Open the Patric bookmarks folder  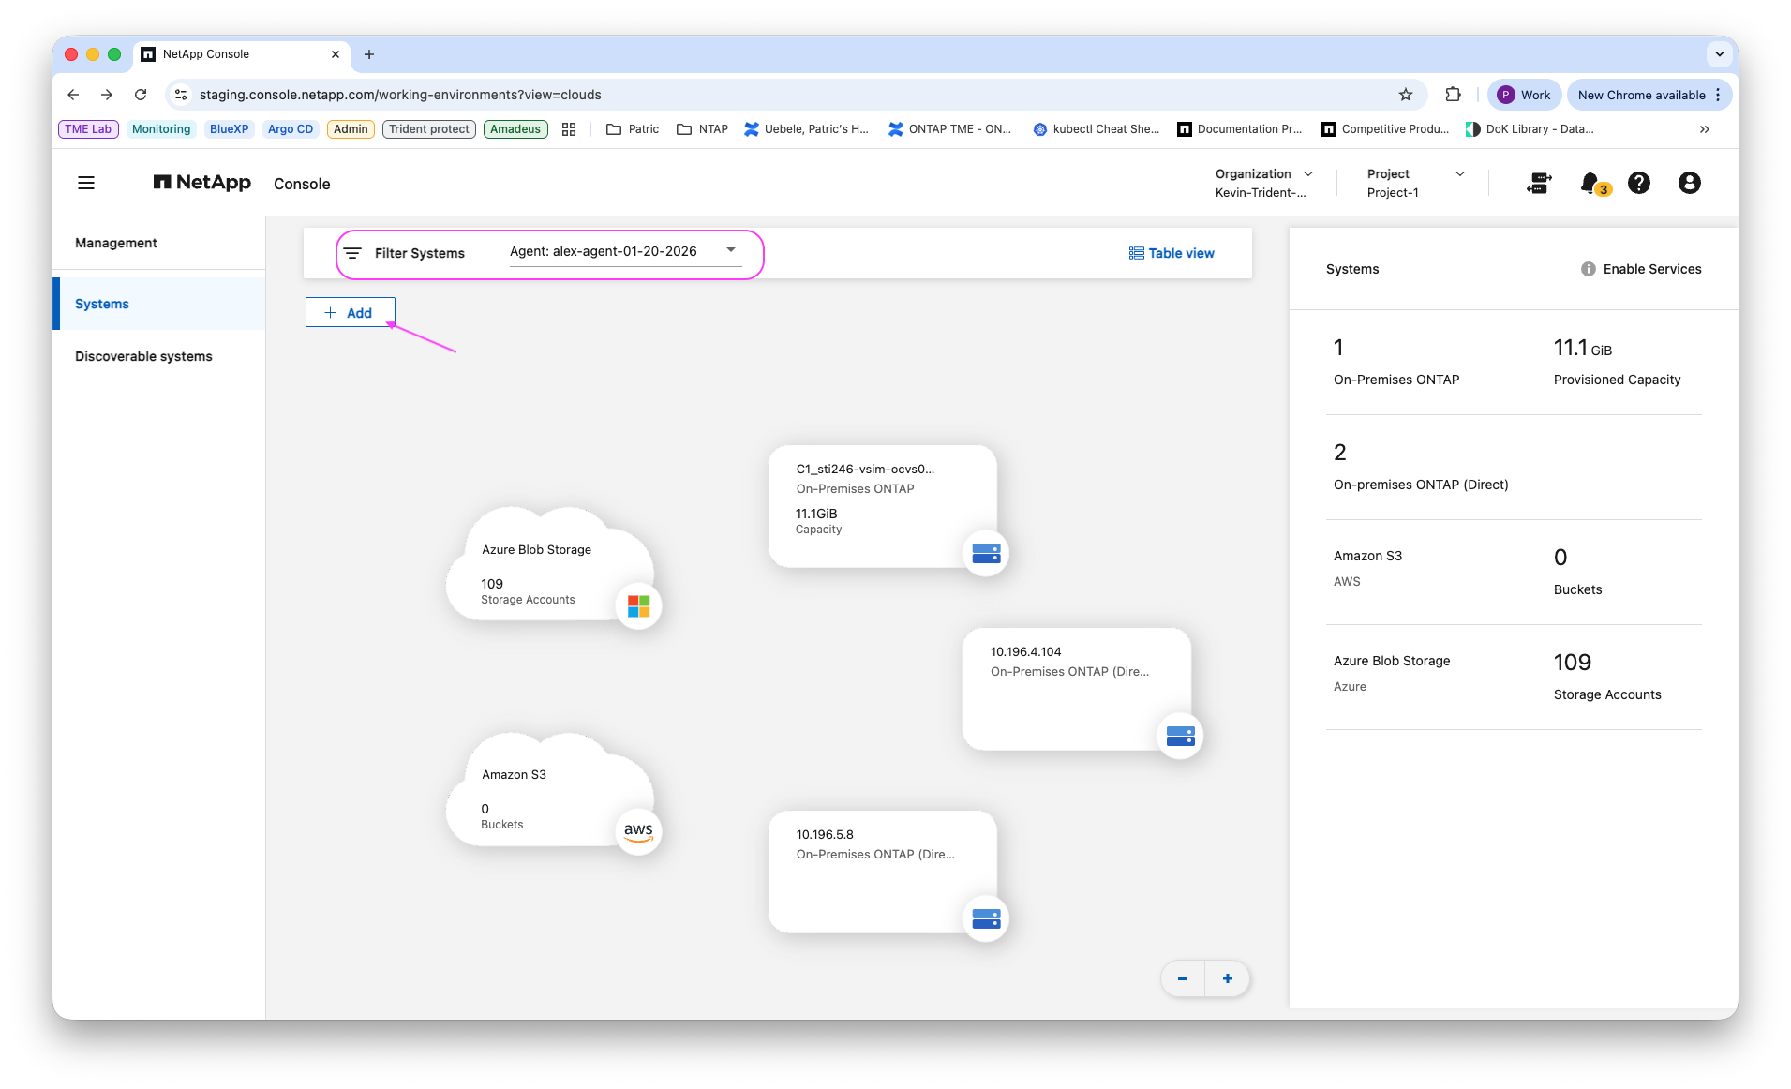pos(633,129)
